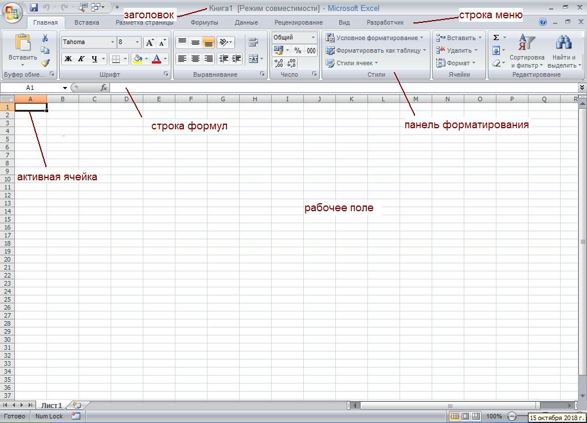Open Print Preview from the quick access toolbar
Viewport: 587px width, 423px height.
tap(83, 7)
